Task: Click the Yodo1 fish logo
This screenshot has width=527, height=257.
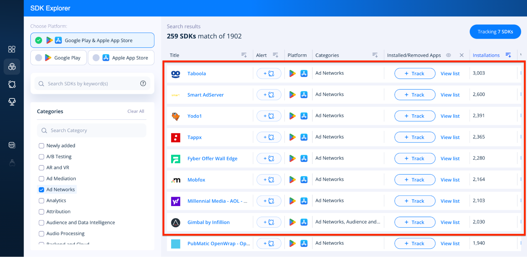Action: 176,116
